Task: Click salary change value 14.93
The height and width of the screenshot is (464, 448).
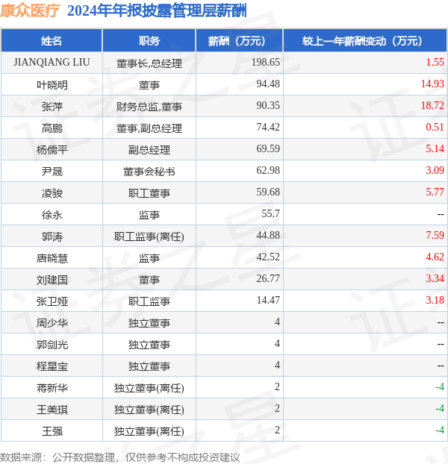Action: 432,84
